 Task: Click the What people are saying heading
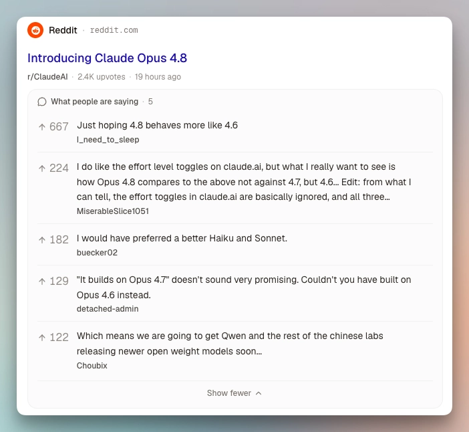coord(94,102)
